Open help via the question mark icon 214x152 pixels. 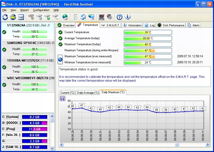[x=120, y=17]
